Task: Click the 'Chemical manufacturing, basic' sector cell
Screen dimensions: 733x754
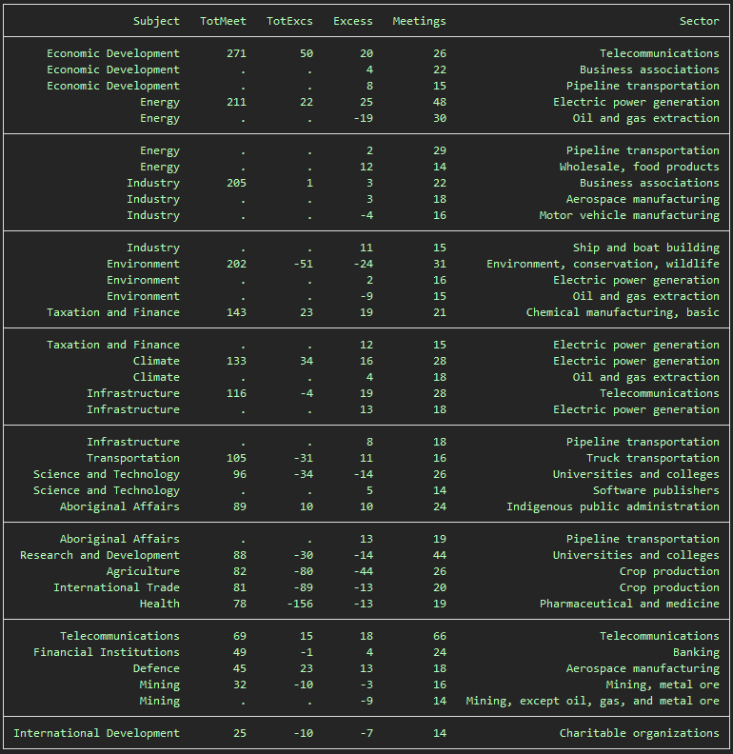Action: click(x=623, y=312)
